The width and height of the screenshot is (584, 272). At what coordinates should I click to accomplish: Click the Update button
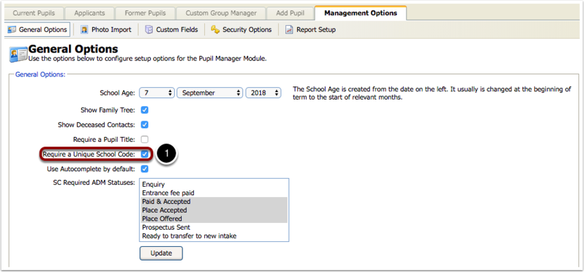click(161, 253)
